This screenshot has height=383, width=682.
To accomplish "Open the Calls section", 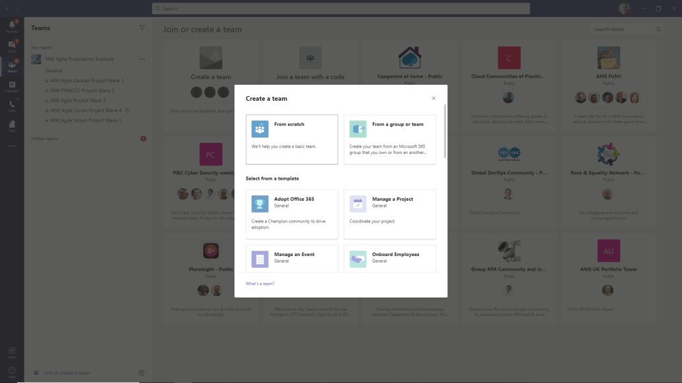I will click(x=11, y=103).
